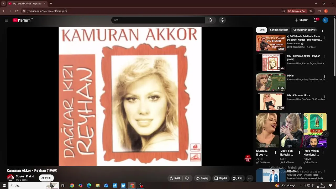336x189 pixels.
Task: Open browser media control icon
Action: (319, 11)
